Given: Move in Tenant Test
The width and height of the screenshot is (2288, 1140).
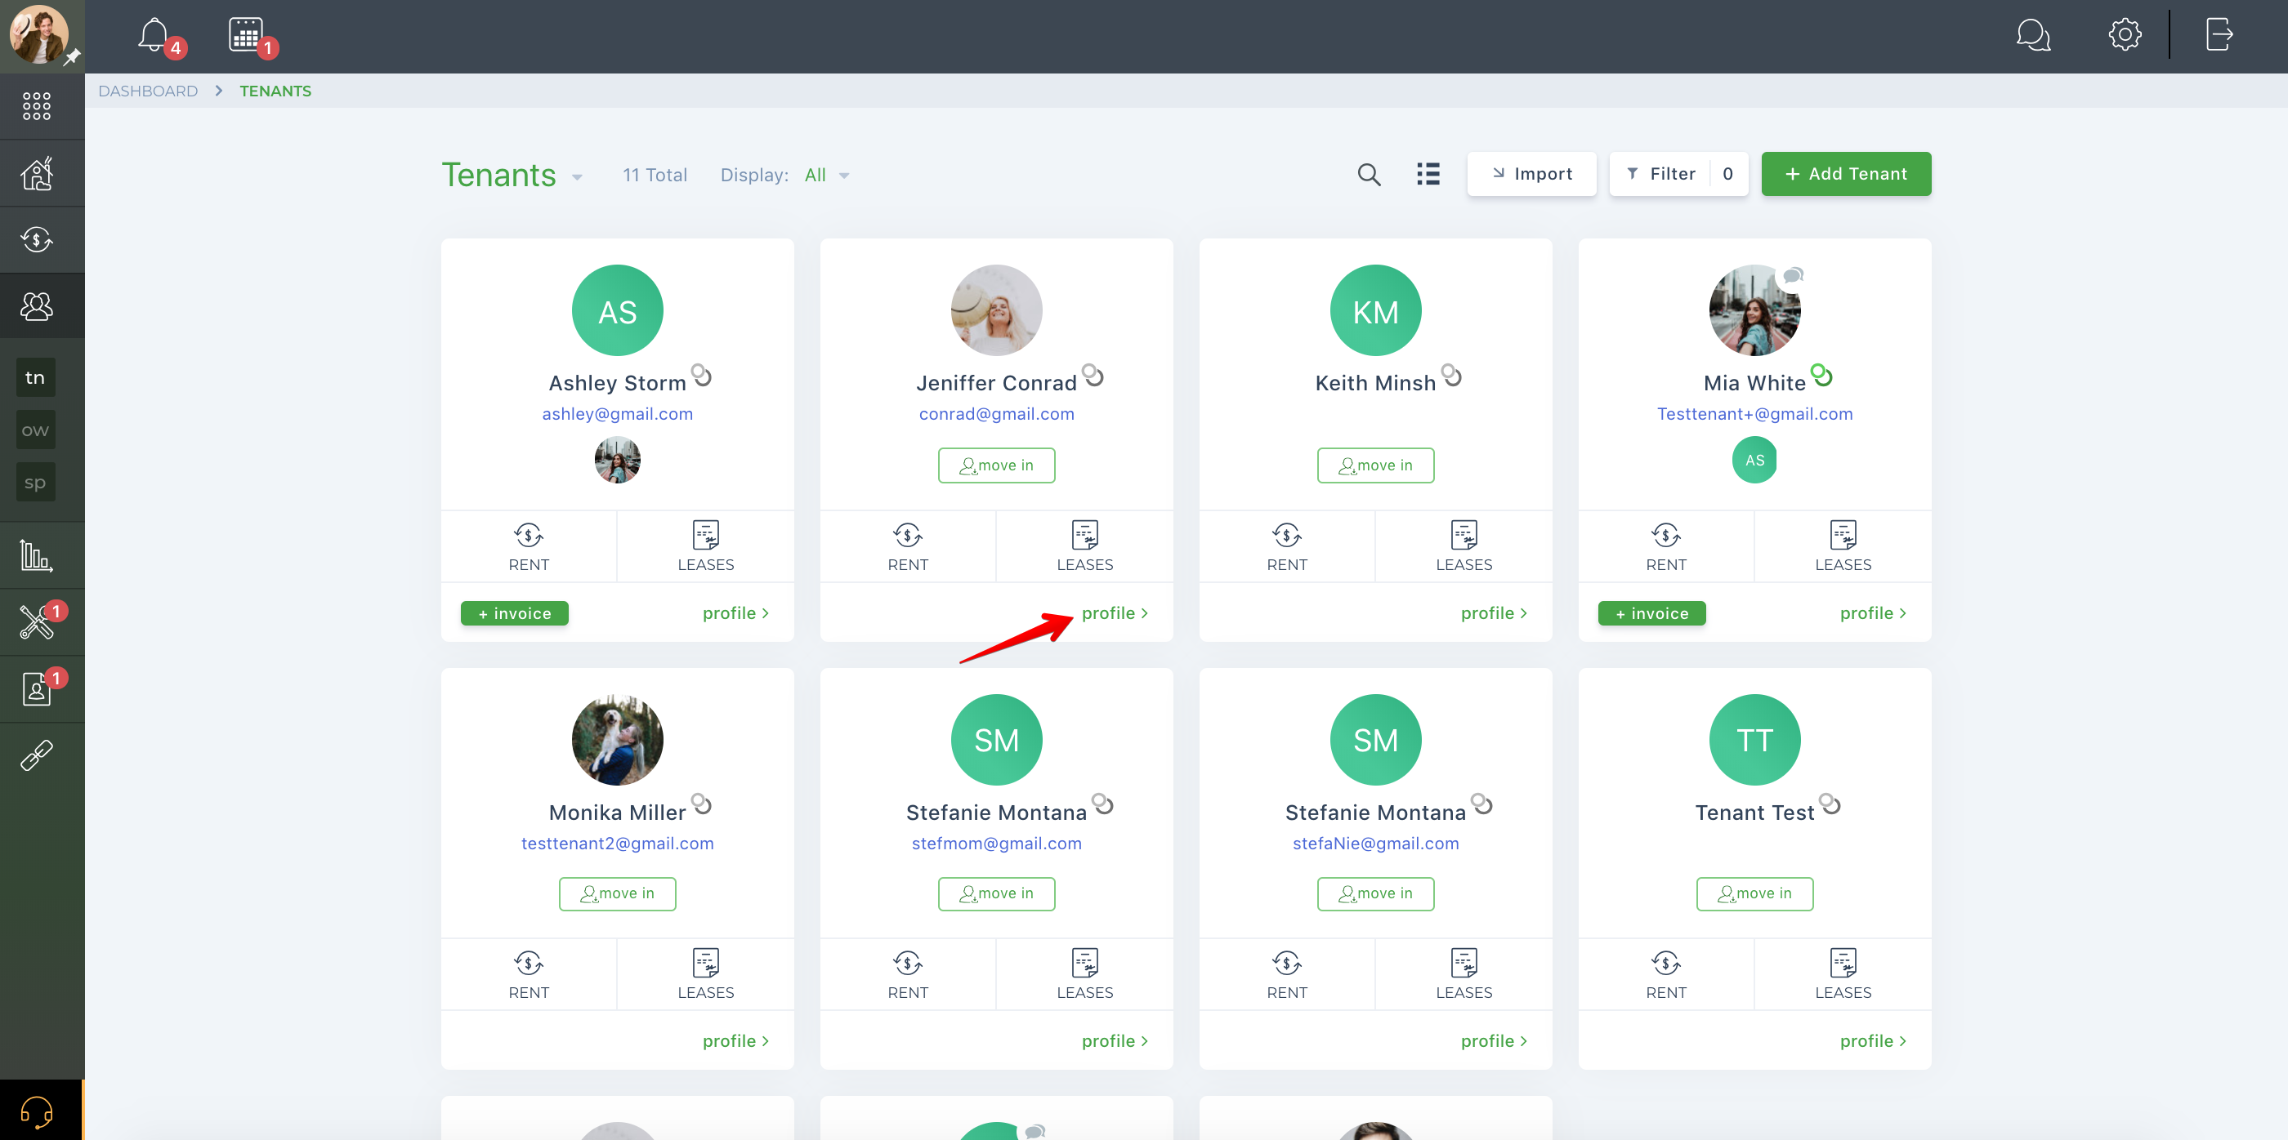Looking at the screenshot, I should 1754,893.
